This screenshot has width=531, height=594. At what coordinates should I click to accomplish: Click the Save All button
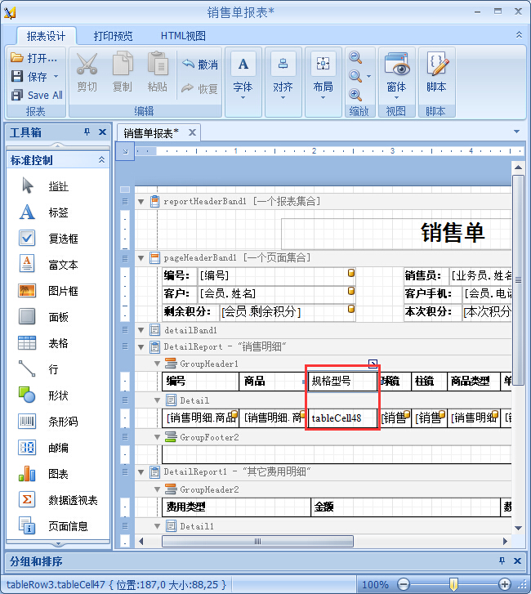click(37, 96)
